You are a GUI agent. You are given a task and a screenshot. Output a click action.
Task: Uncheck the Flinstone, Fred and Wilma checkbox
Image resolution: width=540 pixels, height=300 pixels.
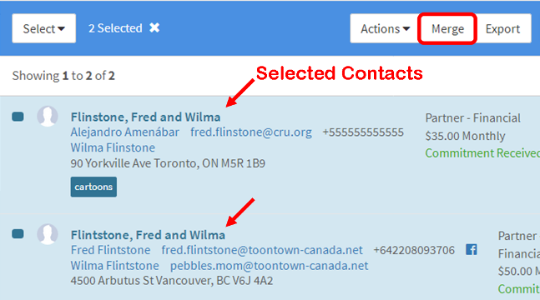click(18, 117)
